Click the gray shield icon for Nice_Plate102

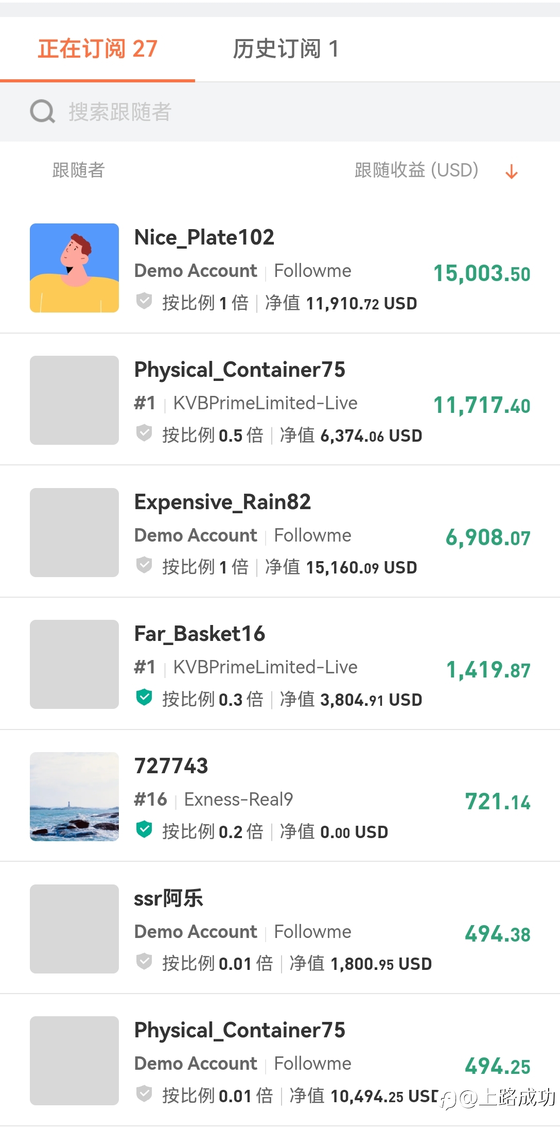144,301
